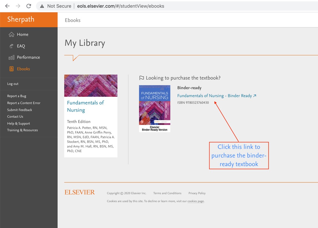
Task: Click the binder-ready textbook cover thumbnail
Action: coord(155,106)
